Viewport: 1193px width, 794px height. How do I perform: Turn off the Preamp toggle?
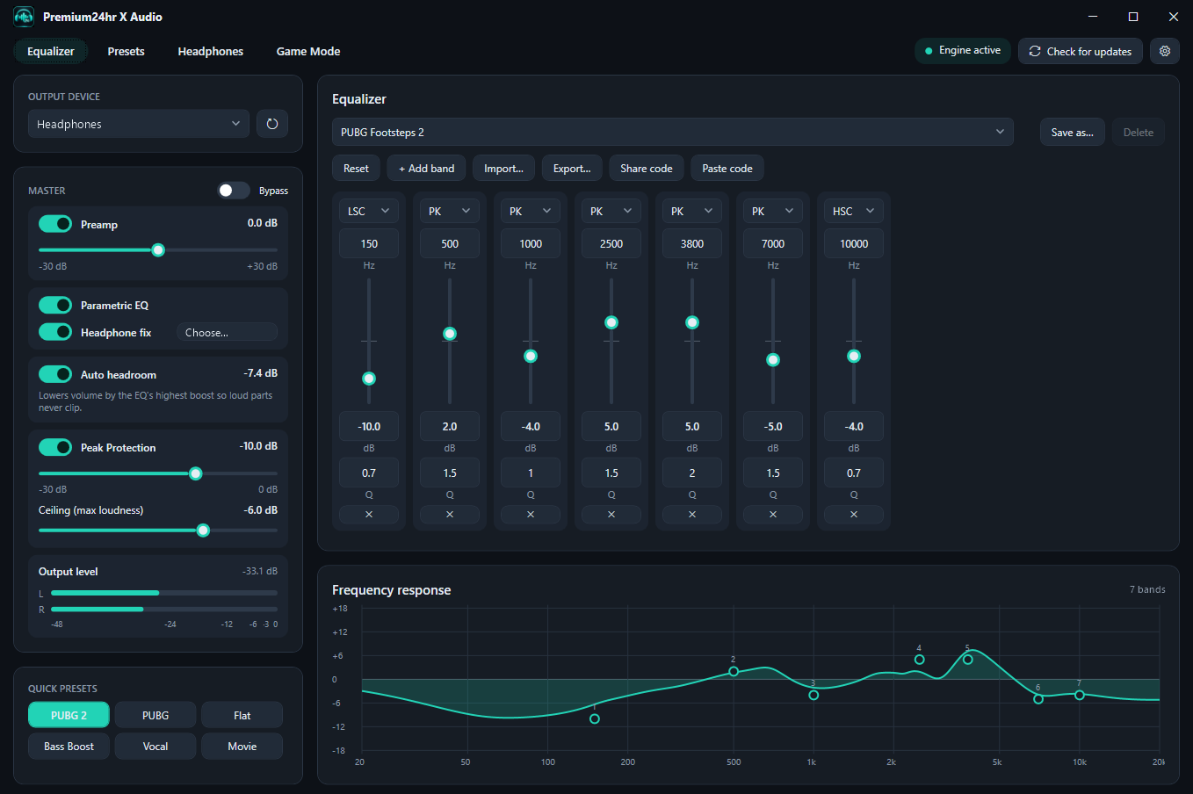click(55, 224)
